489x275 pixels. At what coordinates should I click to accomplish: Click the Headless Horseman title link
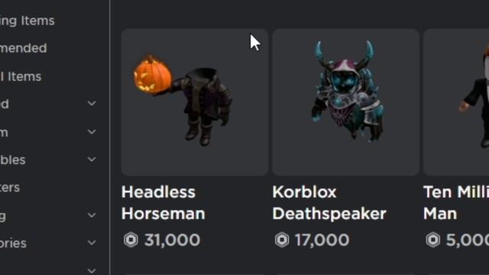163,203
